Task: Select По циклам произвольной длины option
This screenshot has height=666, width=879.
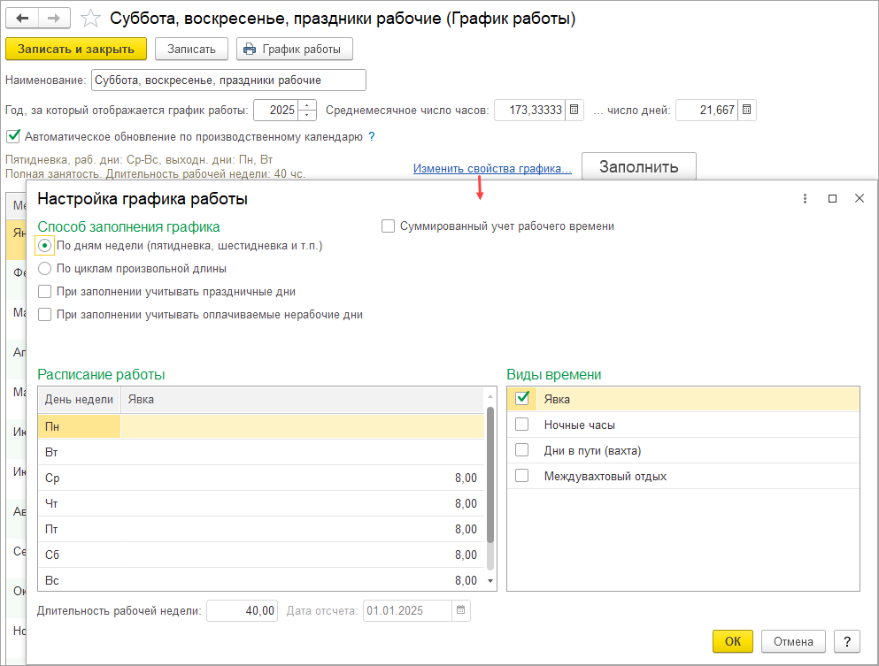Action: [45, 268]
